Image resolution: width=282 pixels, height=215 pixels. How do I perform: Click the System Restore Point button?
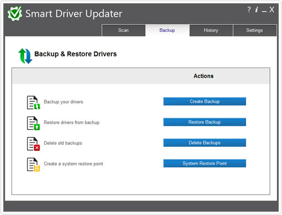[x=205, y=163]
